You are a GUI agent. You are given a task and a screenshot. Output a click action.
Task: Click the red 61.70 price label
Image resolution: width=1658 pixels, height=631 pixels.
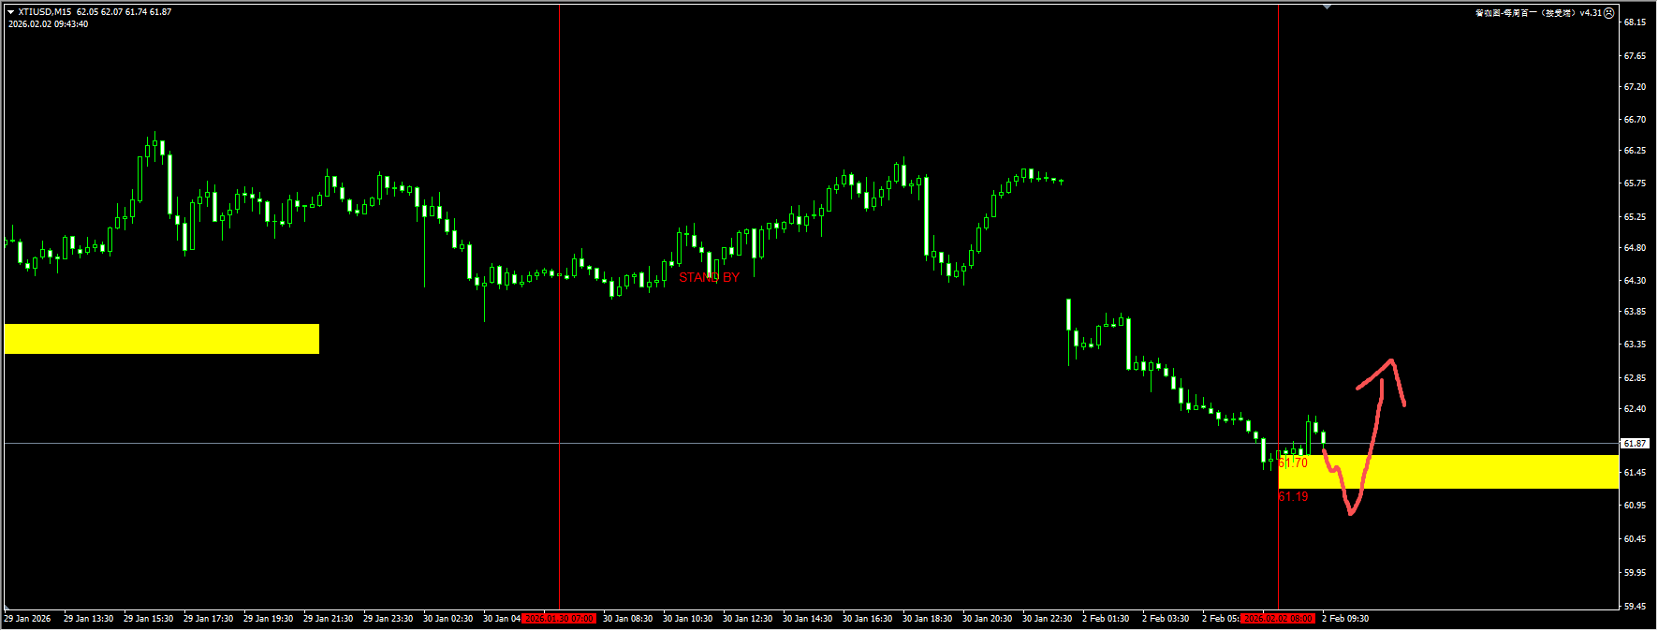click(1293, 462)
